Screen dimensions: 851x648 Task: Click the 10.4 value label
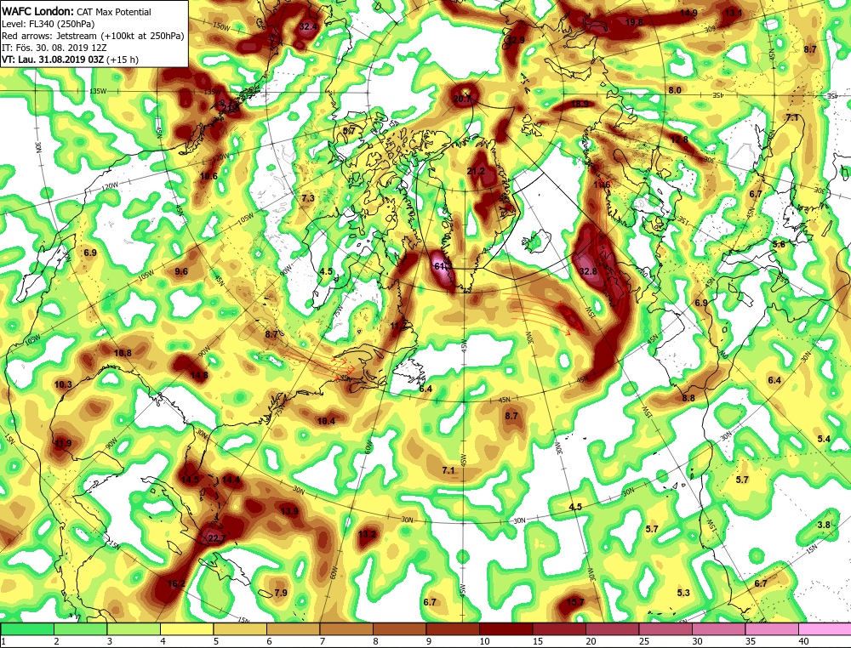tap(326, 421)
